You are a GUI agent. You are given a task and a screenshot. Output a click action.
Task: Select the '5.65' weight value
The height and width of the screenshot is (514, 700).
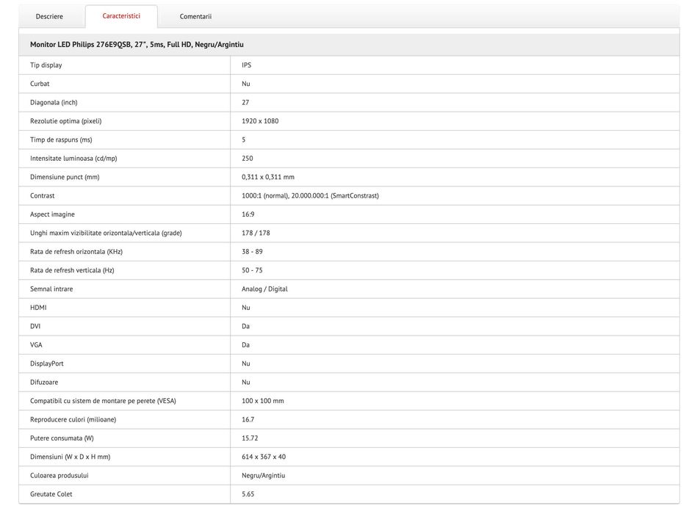[x=248, y=494]
